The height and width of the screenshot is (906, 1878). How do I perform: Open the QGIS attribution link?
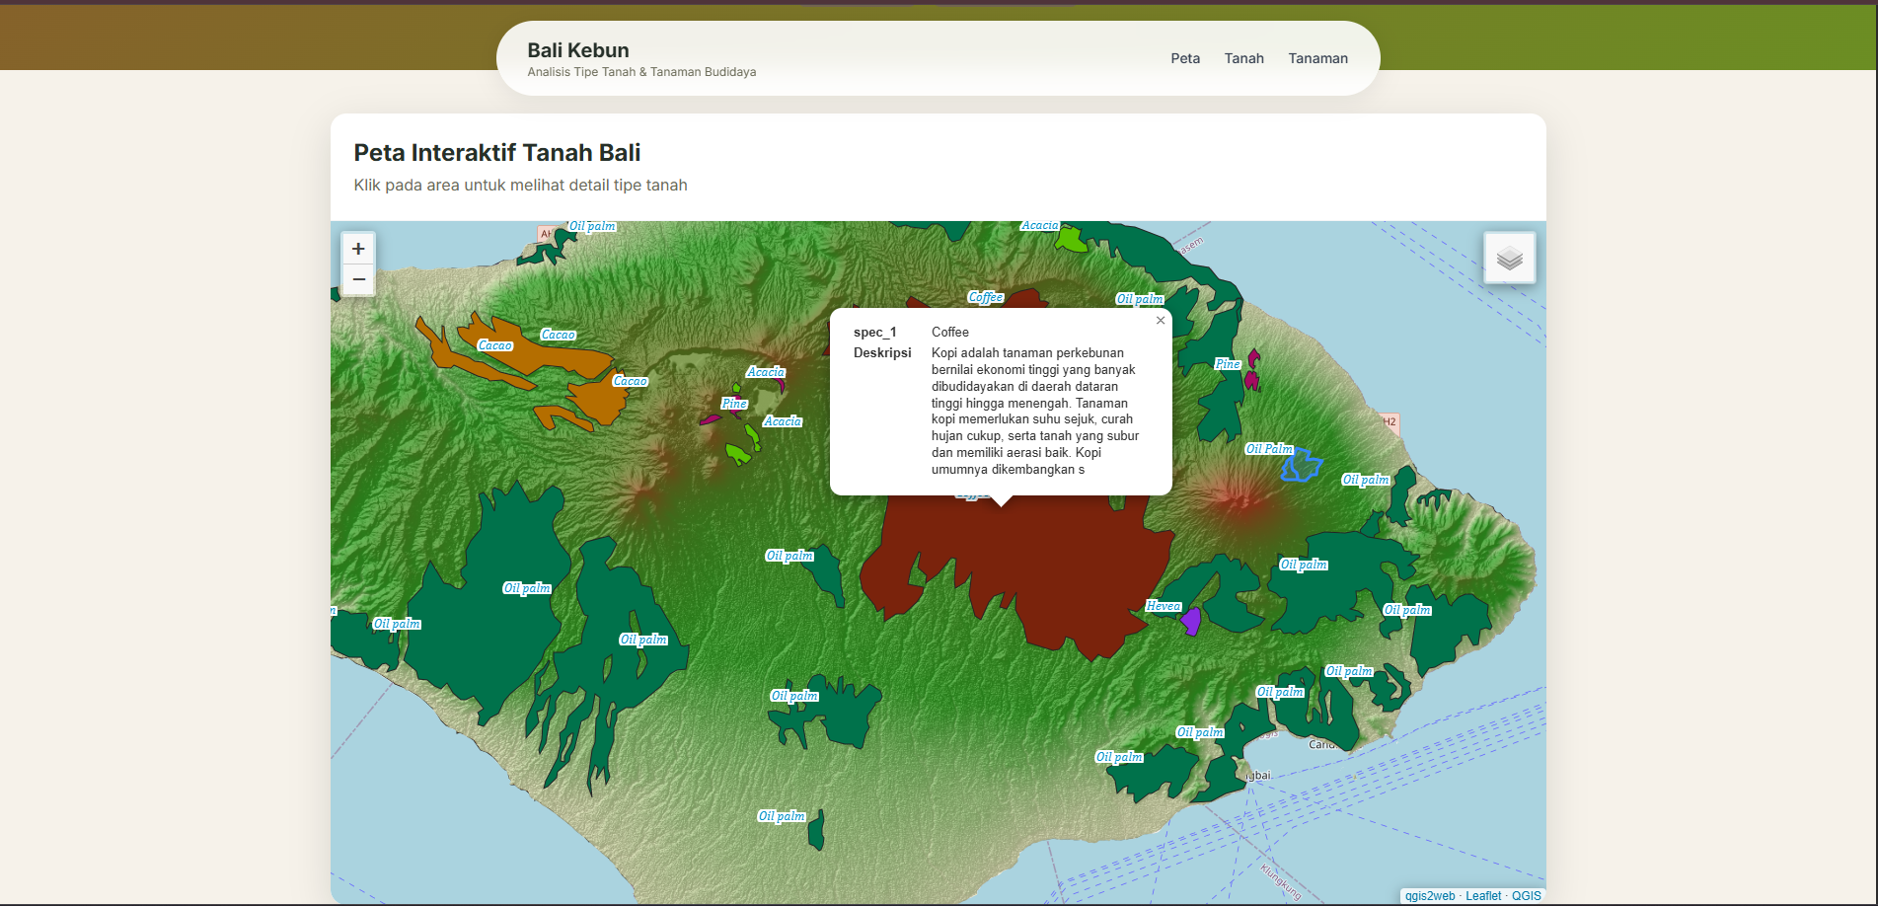click(1526, 896)
